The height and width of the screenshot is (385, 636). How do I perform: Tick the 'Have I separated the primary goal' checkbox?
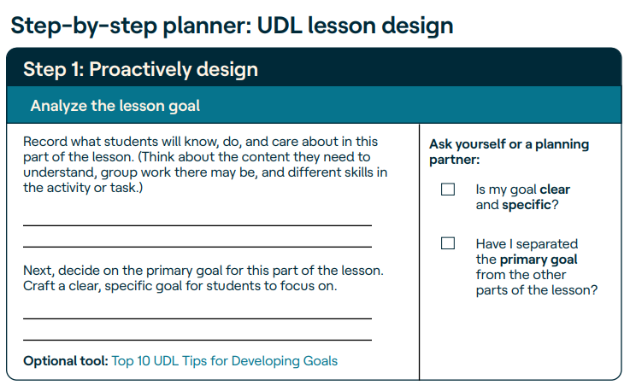click(x=448, y=243)
